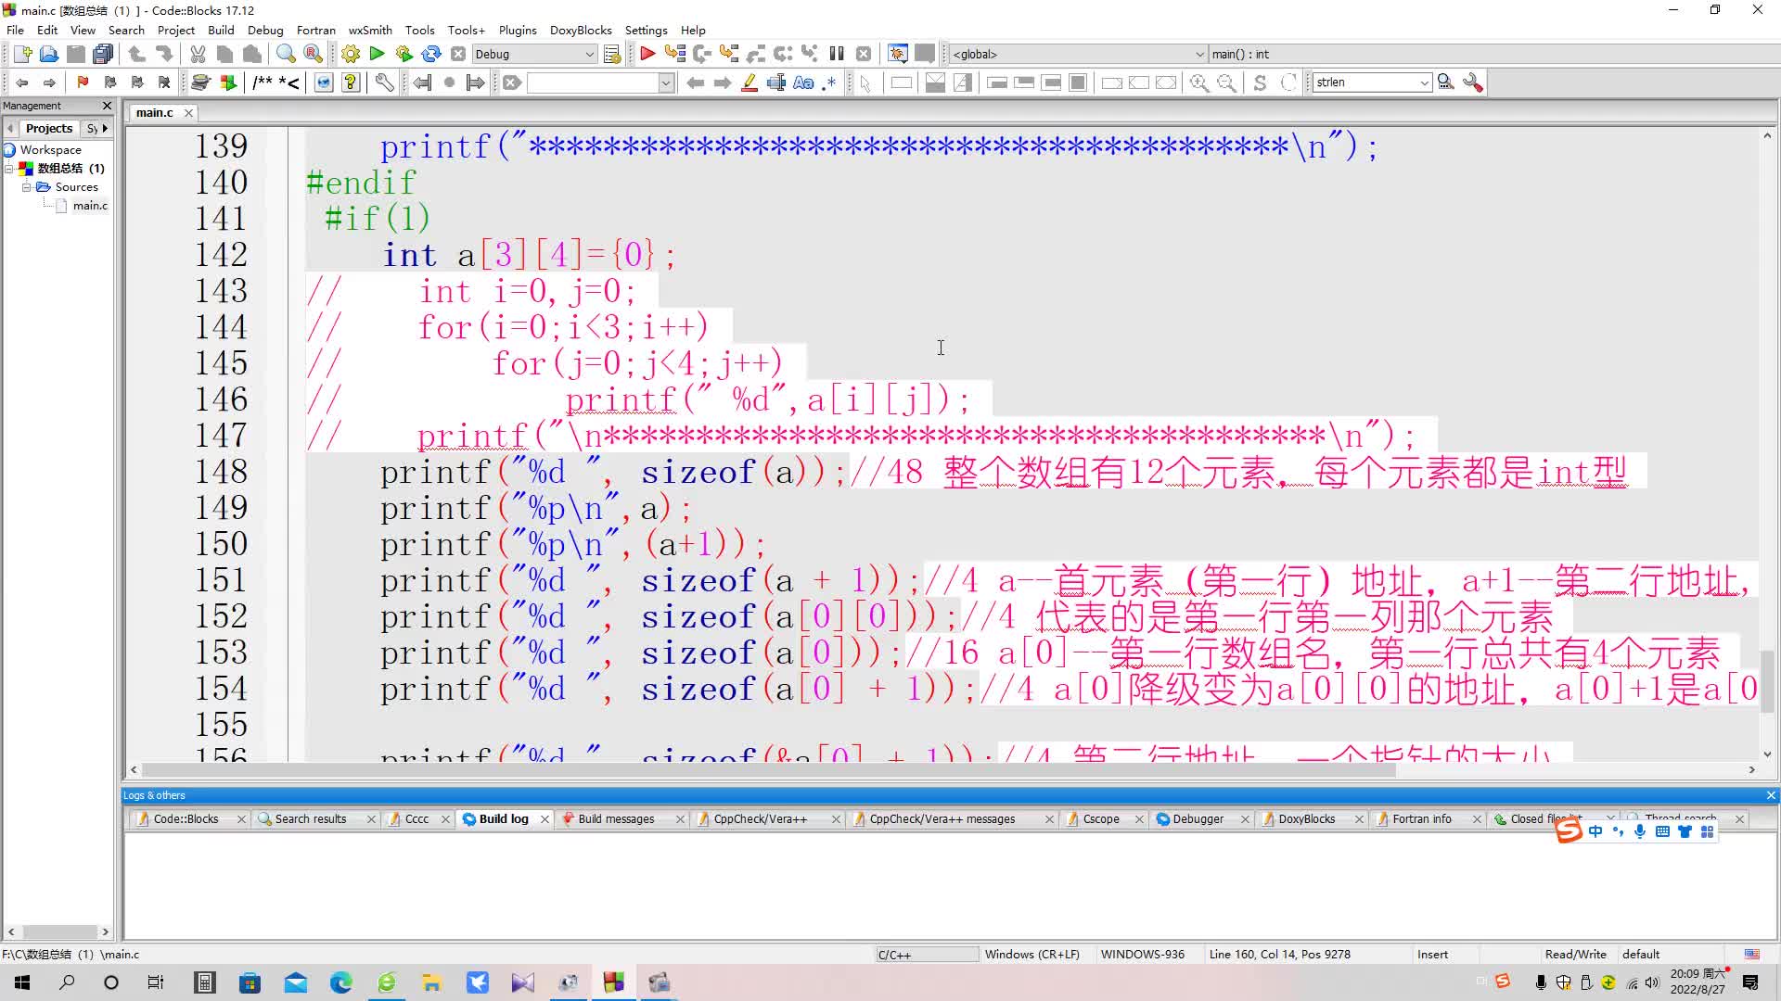Click the Rebuild icon

[430, 54]
